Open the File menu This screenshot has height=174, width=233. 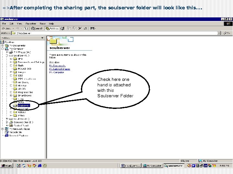(x=4, y=24)
